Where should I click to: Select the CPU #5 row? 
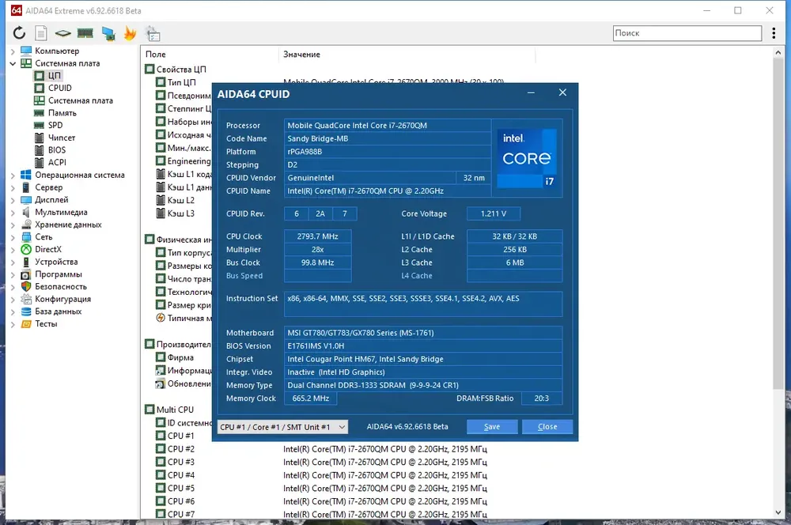(175, 488)
